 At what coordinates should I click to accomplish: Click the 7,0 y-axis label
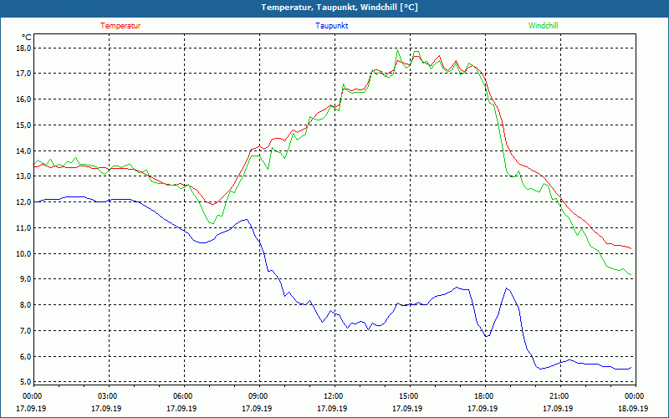coord(26,330)
